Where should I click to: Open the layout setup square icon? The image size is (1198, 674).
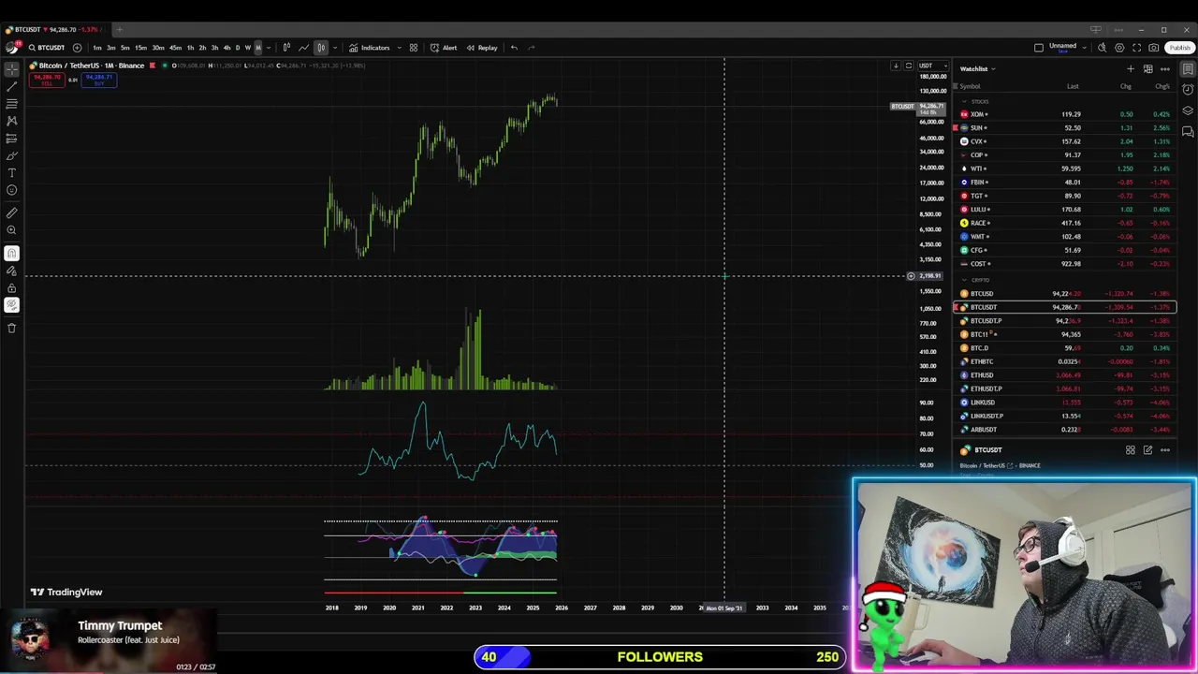tap(1039, 48)
